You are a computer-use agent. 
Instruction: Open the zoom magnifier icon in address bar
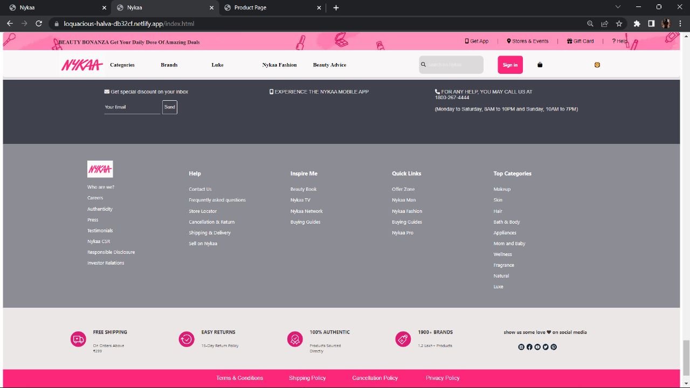point(590,24)
